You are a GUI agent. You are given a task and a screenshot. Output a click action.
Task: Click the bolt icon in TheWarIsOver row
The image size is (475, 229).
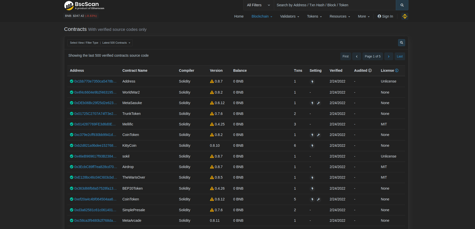click(312, 178)
